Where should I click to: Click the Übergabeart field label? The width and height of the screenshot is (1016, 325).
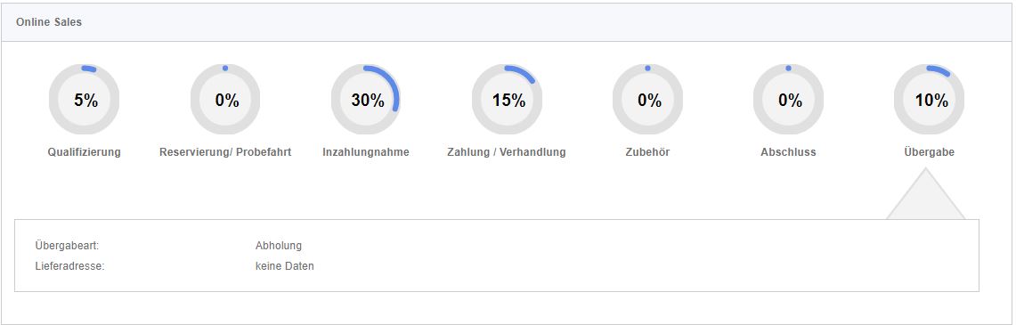pos(67,246)
